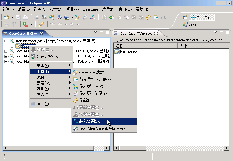Click the compare with predecessor toolbar icon
This screenshot has width=233, height=161.
click(156, 18)
